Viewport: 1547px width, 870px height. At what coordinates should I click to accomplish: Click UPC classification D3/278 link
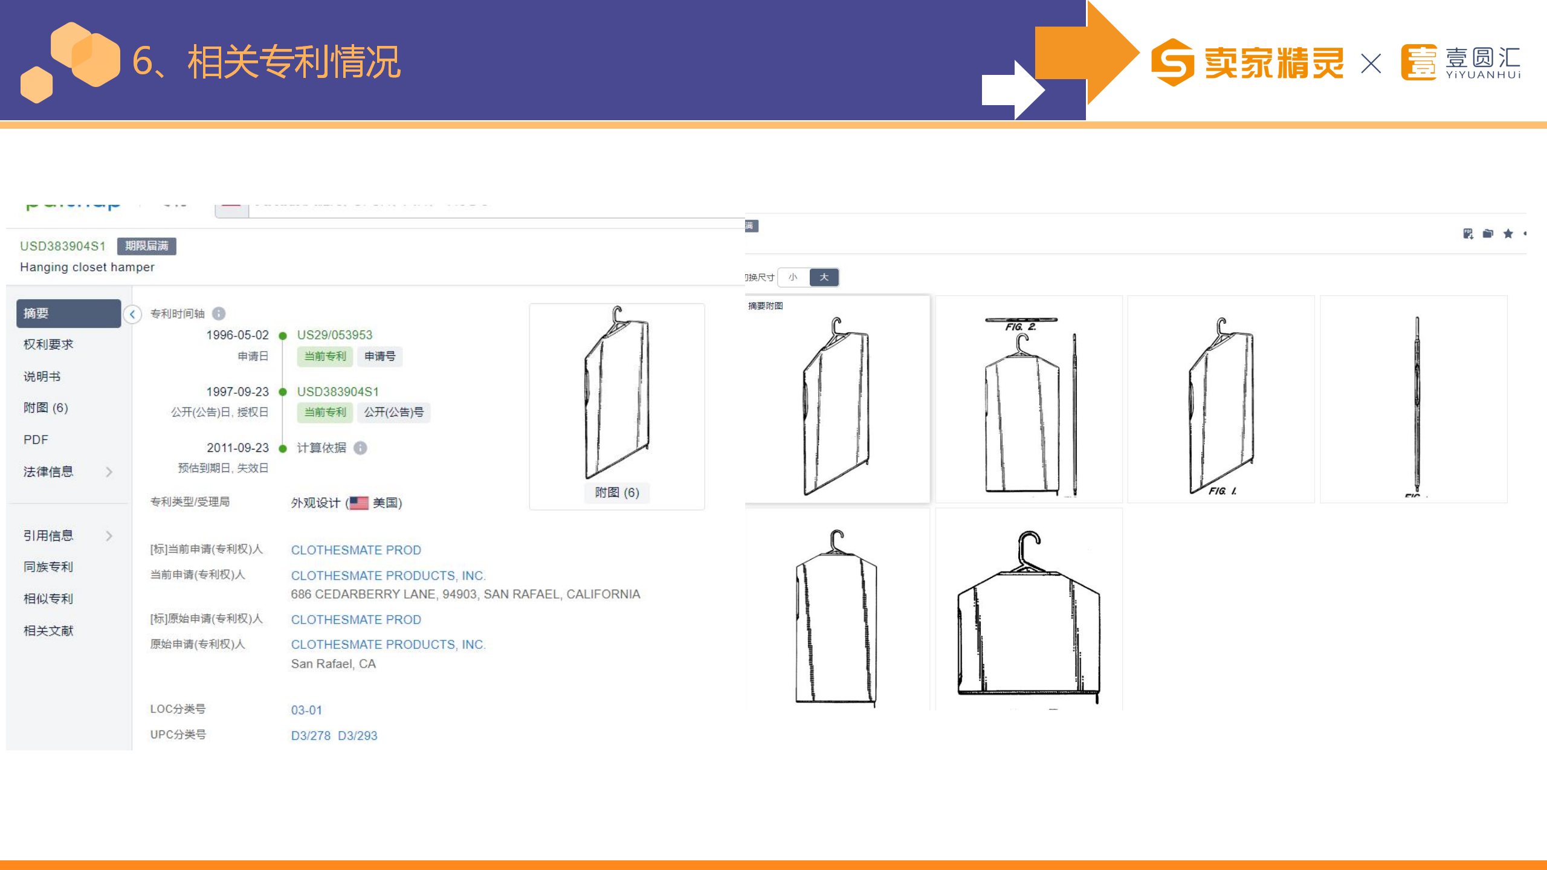311,736
